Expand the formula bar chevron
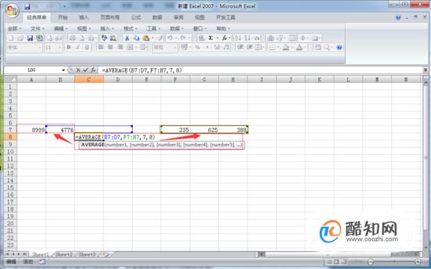This screenshot has height=269, width=431. 425,70
